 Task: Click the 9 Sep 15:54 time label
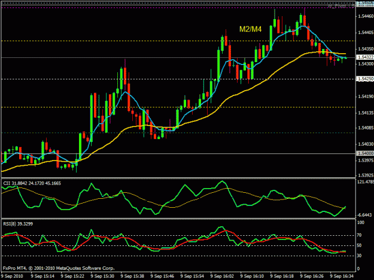coord(192,276)
